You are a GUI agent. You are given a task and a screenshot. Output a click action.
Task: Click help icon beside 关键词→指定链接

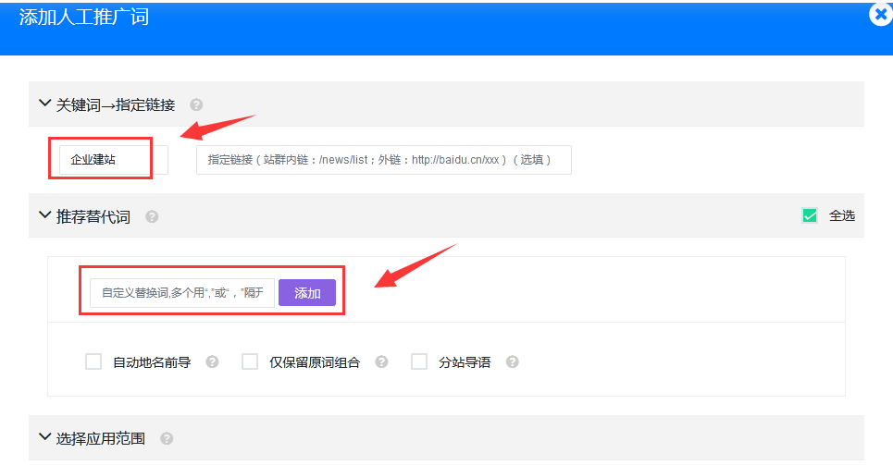point(196,104)
